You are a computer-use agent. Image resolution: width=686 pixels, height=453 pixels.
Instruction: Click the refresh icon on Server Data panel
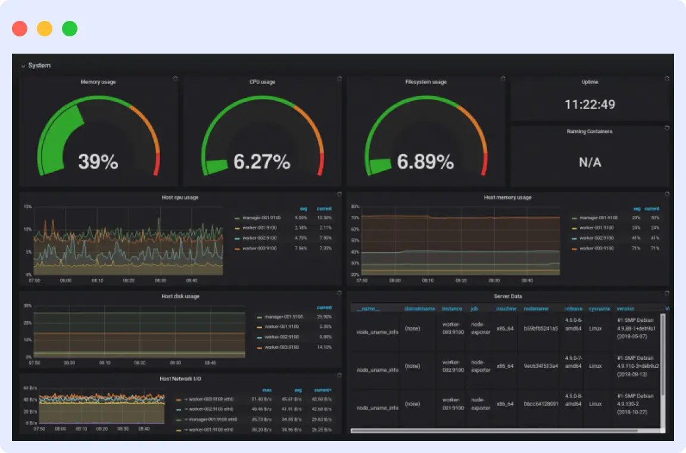(x=666, y=292)
